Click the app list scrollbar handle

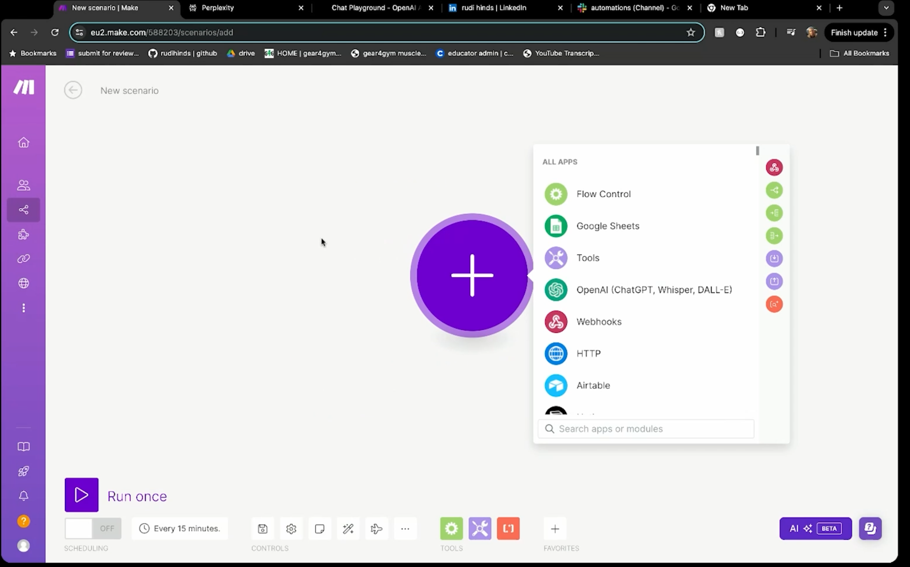click(x=757, y=151)
